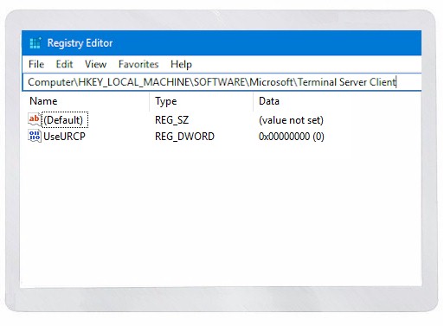
Task: Click the registry path address bar
Action: pyautogui.click(x=222, y=82)
